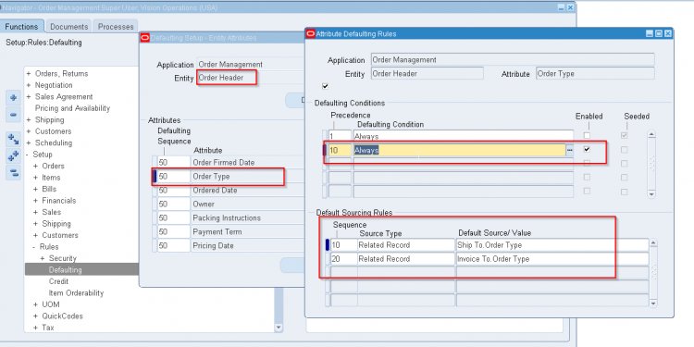Click the expand branch icon in Navigator
The width and height of the screenshot is (694, 347).
13,140
